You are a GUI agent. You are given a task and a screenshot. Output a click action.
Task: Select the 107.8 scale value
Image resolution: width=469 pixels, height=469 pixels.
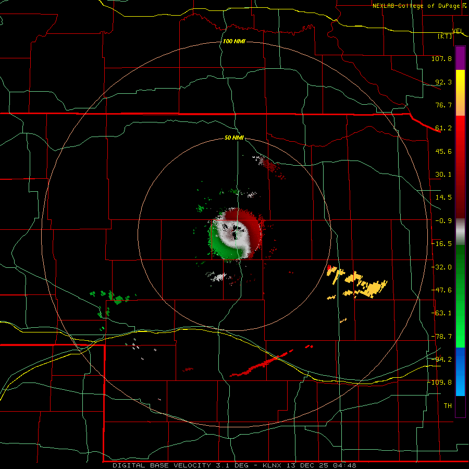pyautogui.click(x=441, y=58)
